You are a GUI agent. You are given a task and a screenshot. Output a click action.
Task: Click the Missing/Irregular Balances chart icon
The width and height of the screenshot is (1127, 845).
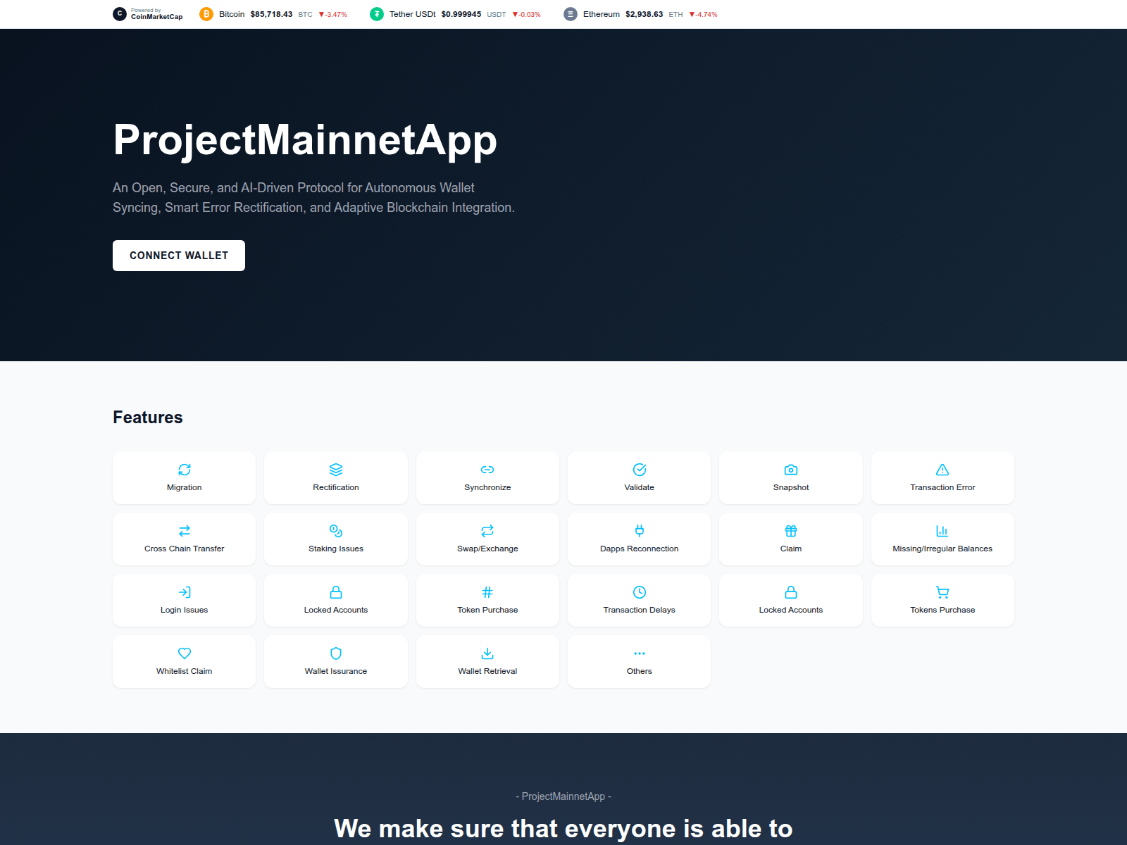pyautogui.click(x=942, y=531)
